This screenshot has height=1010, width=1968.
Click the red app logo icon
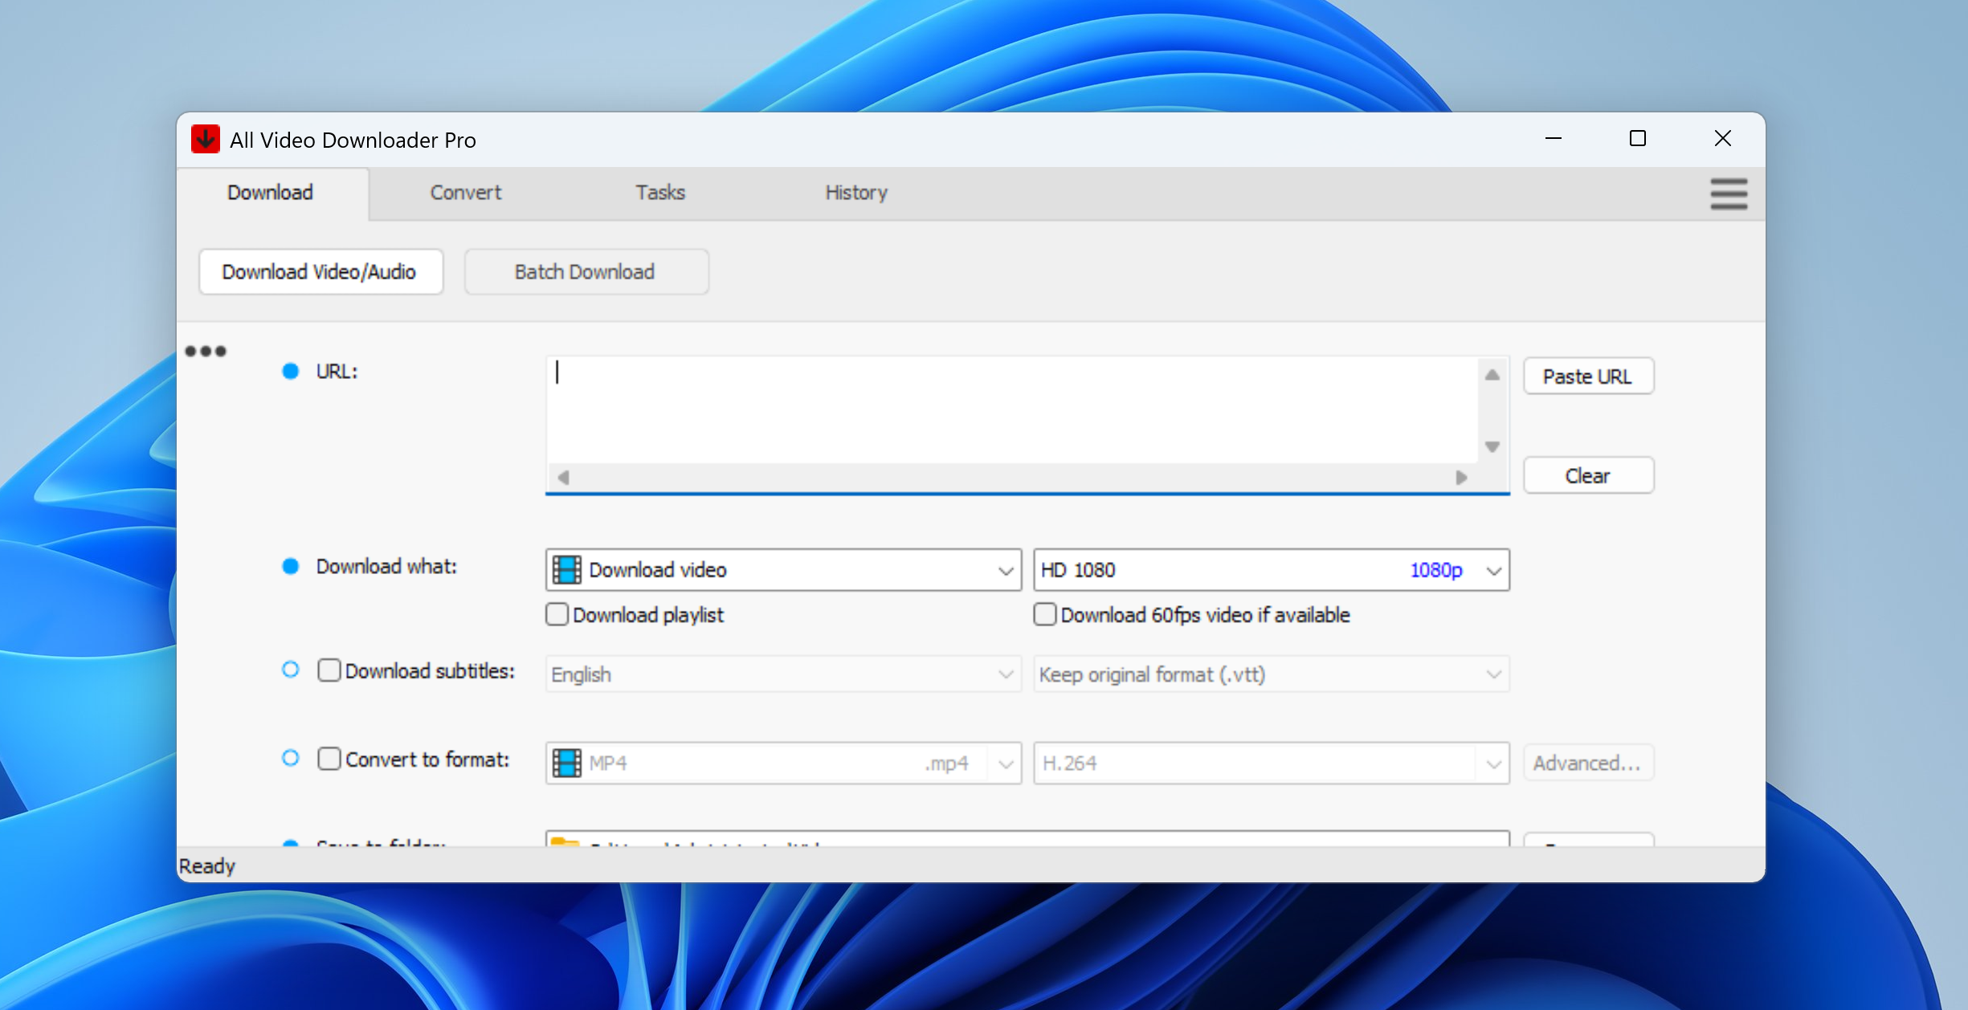206,139
